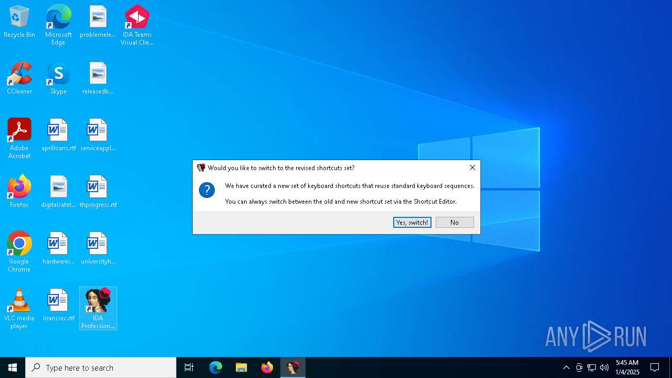This screenshot has height=378, width=672.
Task: Select the blue question mark dialog icon
Action: tap(207, 190)
